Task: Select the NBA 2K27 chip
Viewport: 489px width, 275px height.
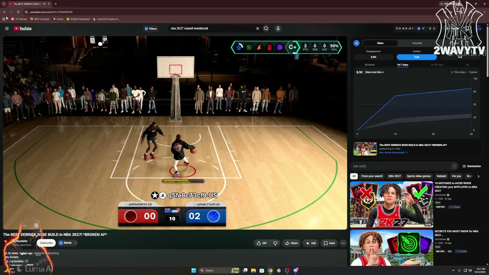Action: [x=395, y=176]
